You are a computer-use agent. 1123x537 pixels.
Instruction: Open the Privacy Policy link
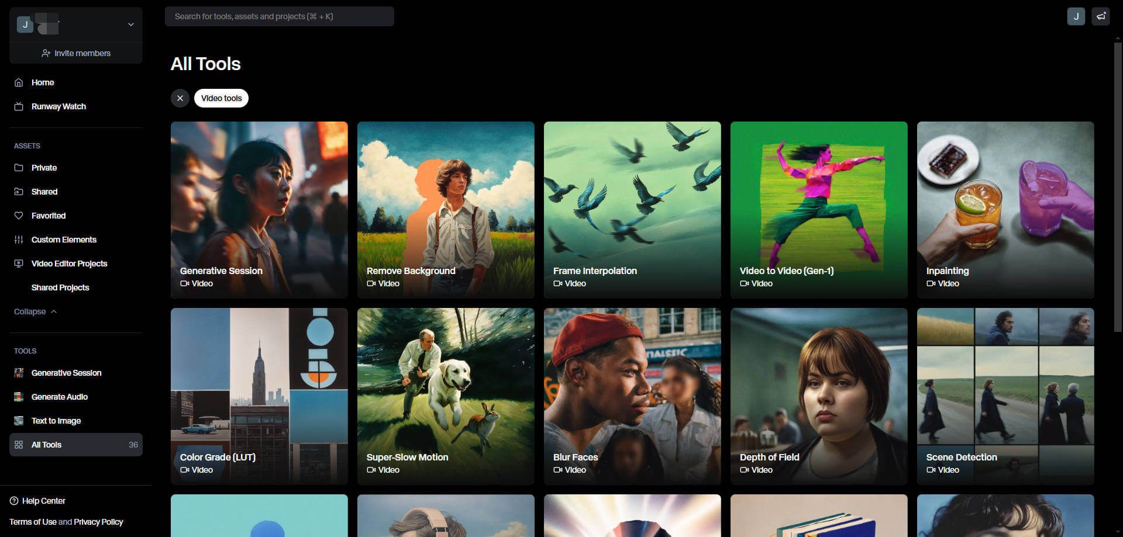[98, 522]
